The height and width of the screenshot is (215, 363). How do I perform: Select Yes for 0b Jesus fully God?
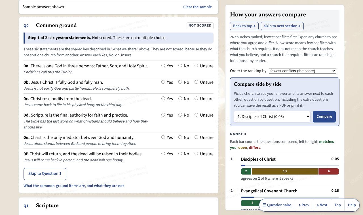click(163, 82)
